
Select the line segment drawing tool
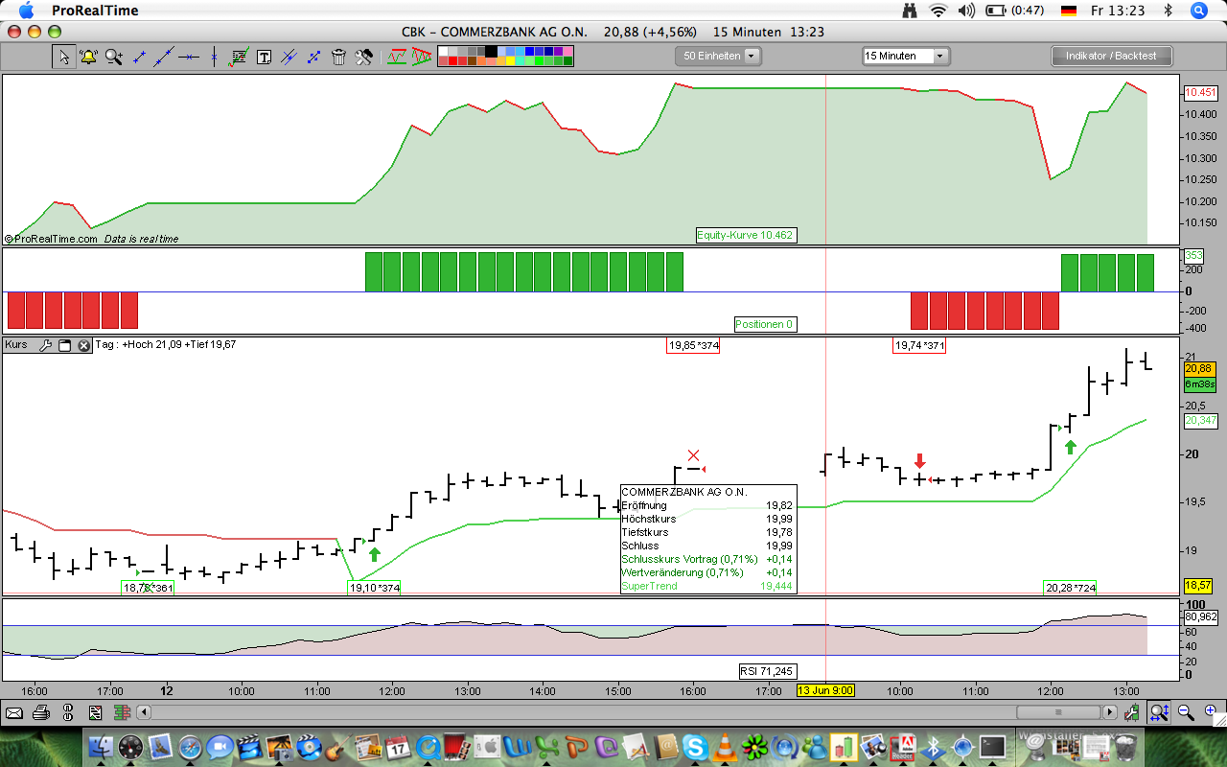[139, 57]
